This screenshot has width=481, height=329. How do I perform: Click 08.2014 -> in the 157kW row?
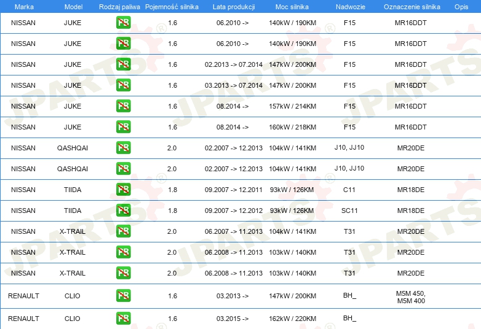pyautogui.click(x=233, y=106)
